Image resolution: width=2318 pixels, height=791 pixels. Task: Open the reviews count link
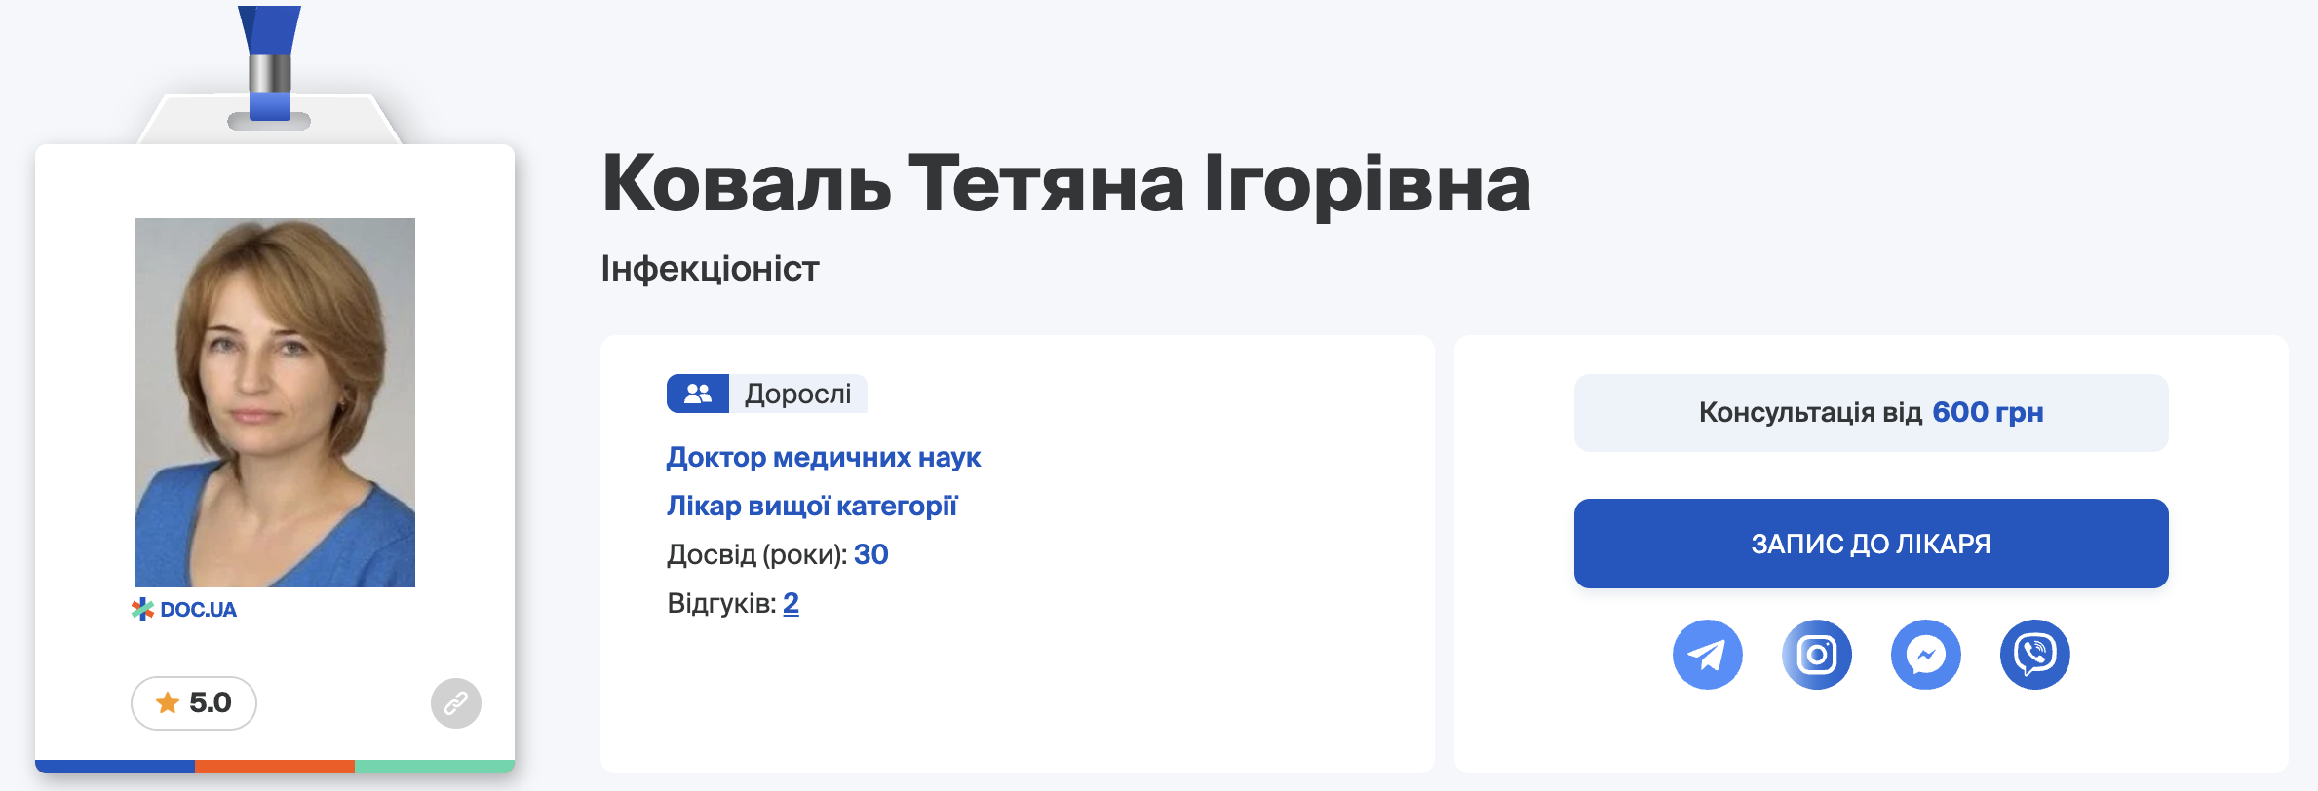click(791, 604)
